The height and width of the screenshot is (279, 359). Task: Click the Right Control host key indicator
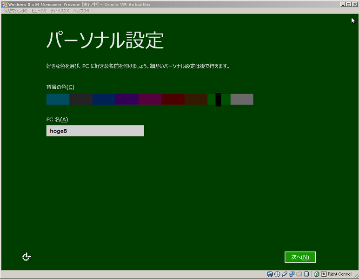[339, 274]
